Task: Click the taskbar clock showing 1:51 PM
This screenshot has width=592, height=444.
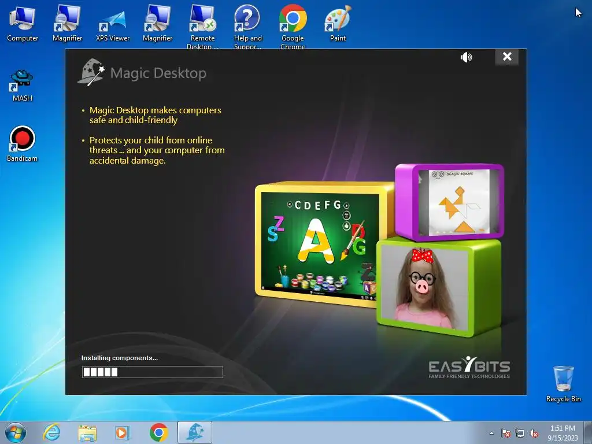Action: point(563,433)
